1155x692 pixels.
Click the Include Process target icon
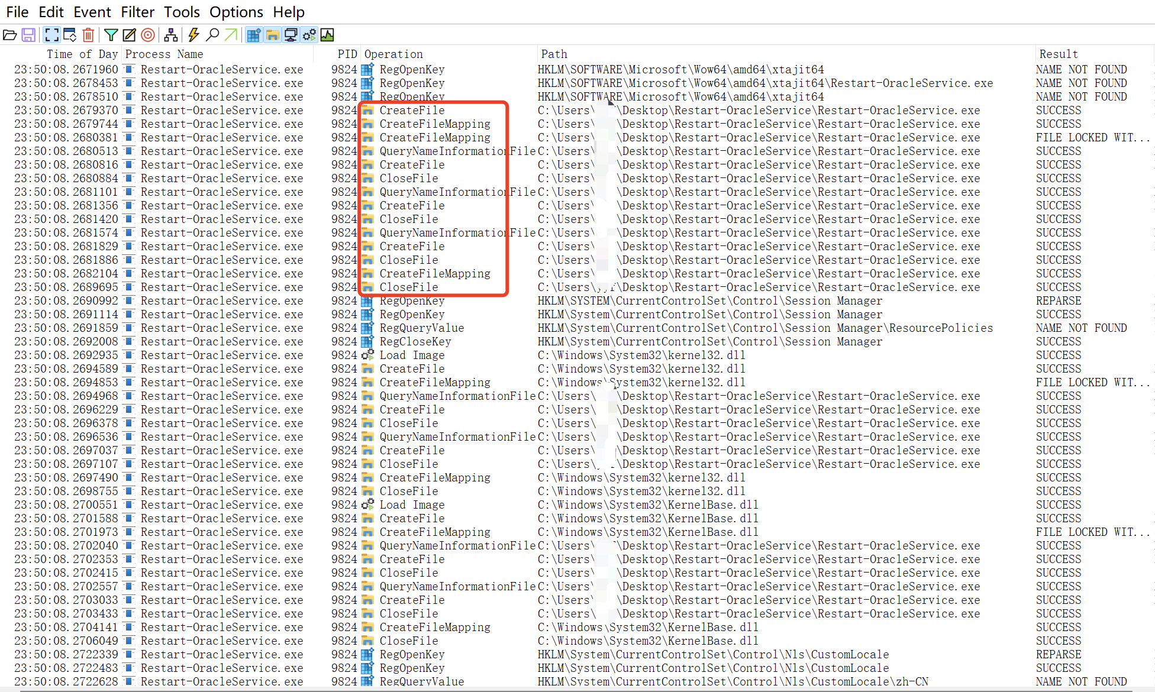pos(148,35)
